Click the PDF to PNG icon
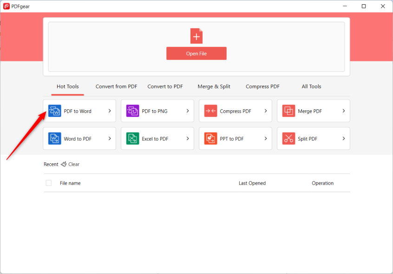Image resolution: width=393 pixels, height=274 pixels. (x=132, y=111)
